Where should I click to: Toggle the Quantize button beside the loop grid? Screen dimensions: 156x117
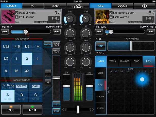click(x=47, y=44)
